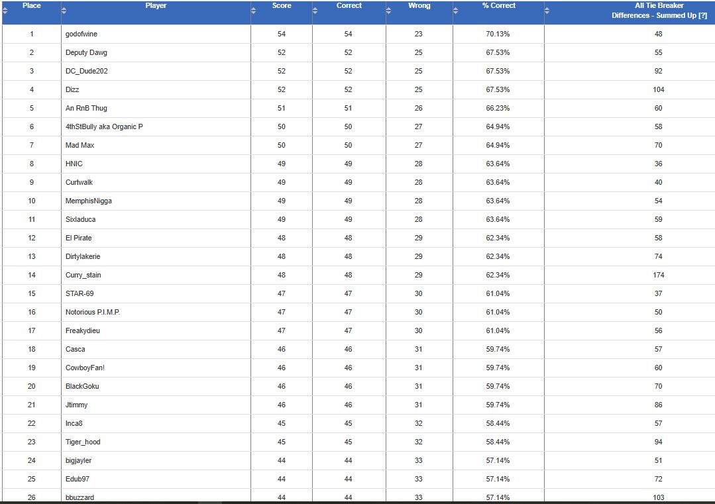Click the sort arrows icon beside % Correct
This screenshot has width=715, height=504.
[457, 10]
